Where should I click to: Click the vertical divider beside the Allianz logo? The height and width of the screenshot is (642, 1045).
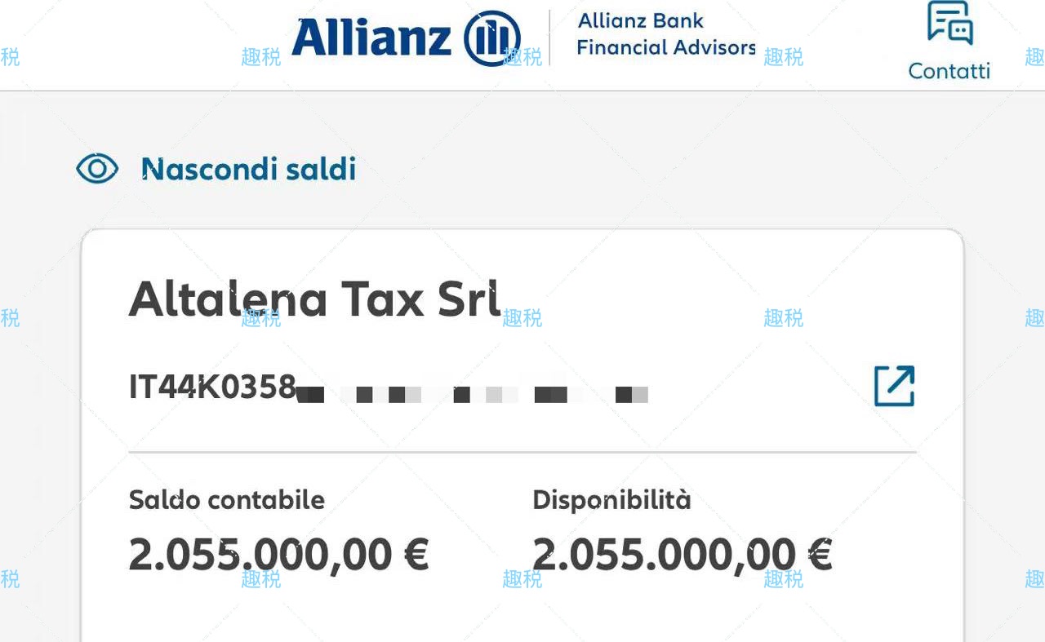pyautogui.click(x=549, y=38)
